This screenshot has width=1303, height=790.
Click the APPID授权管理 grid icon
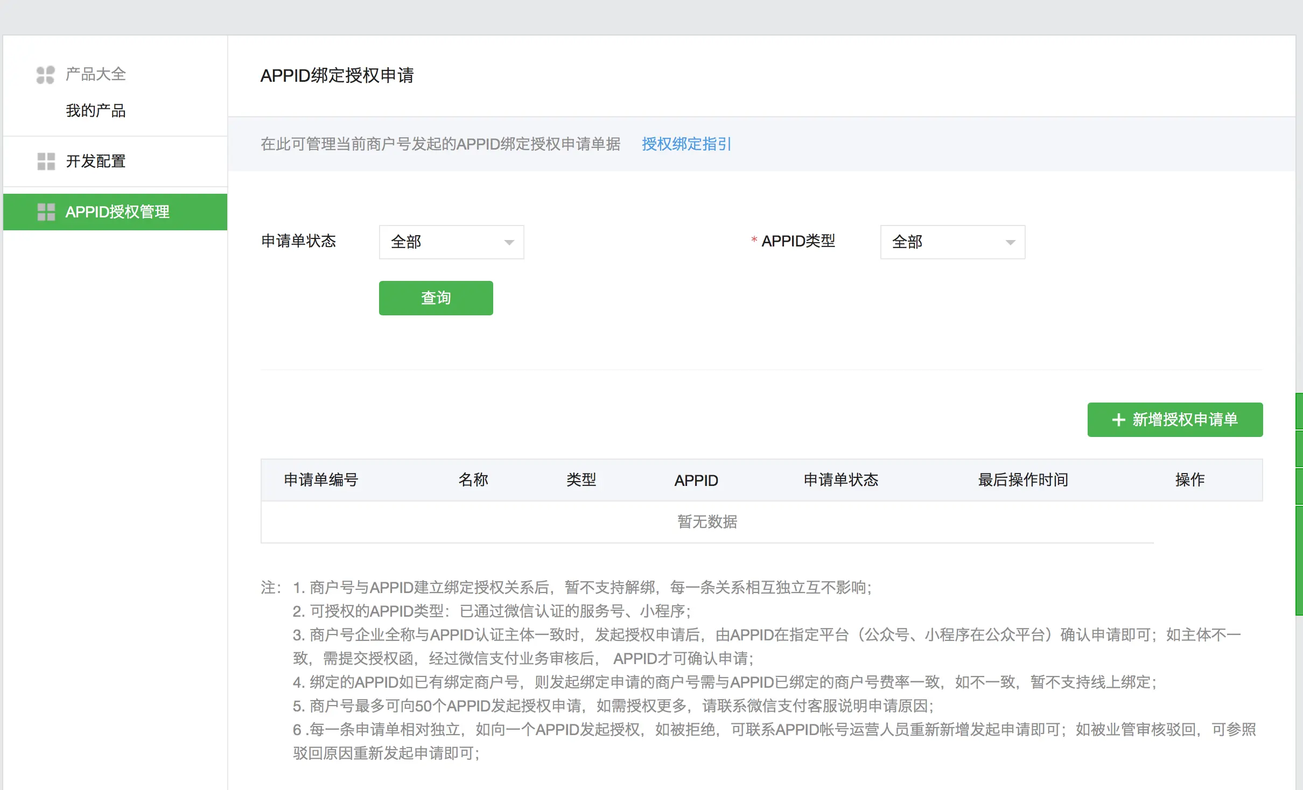coord(46,212)
